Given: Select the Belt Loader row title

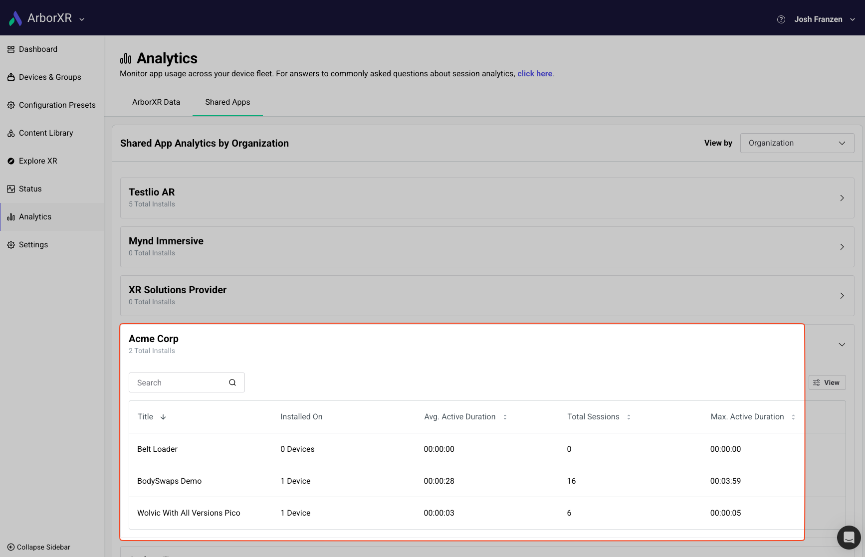Looking at the screenshot, I should coord(157,449).
